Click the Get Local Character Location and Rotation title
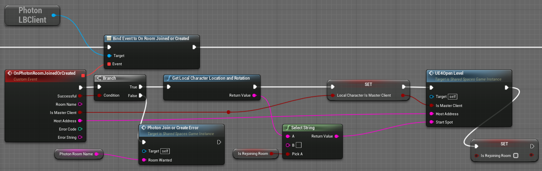 point(210,78)
